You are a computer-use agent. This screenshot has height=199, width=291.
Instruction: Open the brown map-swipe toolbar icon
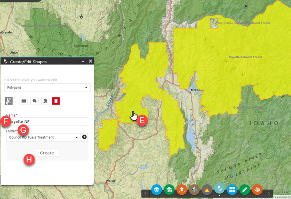[194, 190]
